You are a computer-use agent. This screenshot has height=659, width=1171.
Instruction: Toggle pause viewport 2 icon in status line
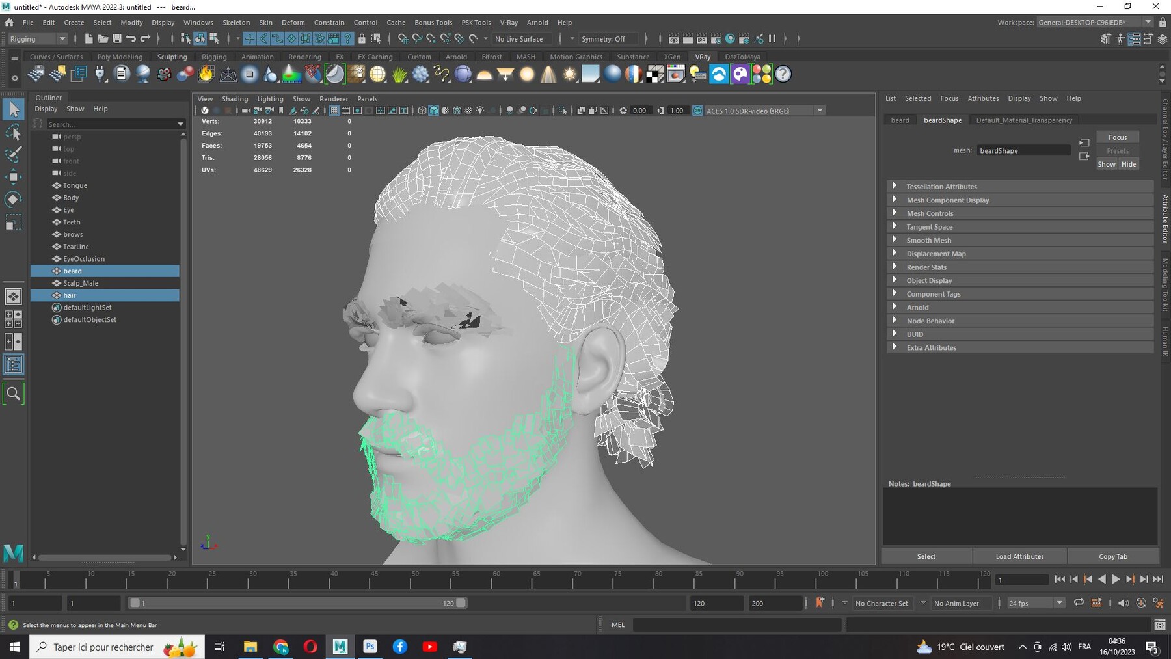point(772,39)
